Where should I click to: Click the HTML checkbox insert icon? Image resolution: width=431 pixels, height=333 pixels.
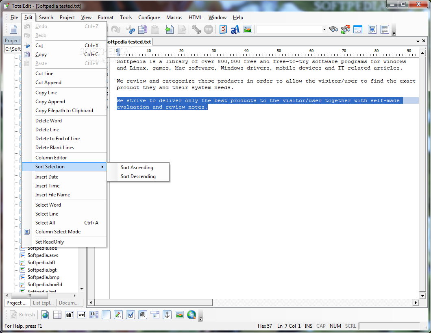(130, 315)
